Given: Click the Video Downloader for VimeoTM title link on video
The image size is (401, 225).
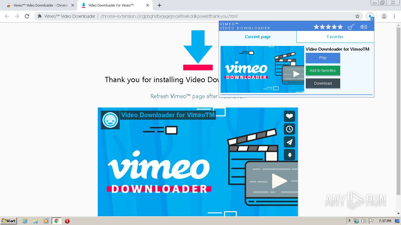Looking at the screenshot, I should pyautogui.click(x=168, y=115).
